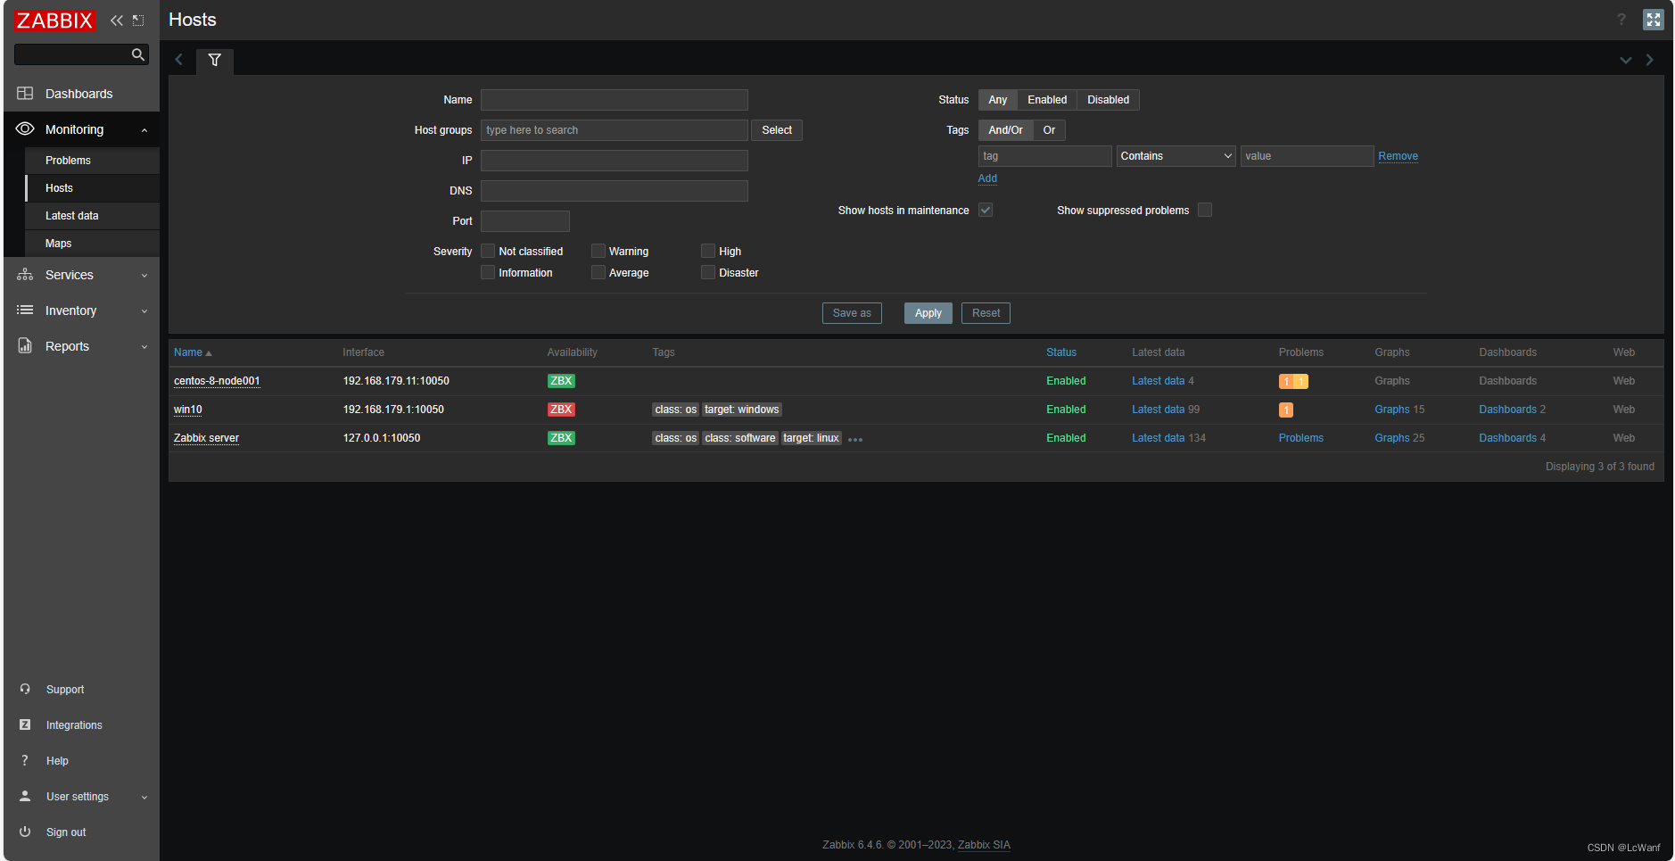Click the Inventory list icon
This screenshot has width=1675, height=861.
tap(25, 310)
